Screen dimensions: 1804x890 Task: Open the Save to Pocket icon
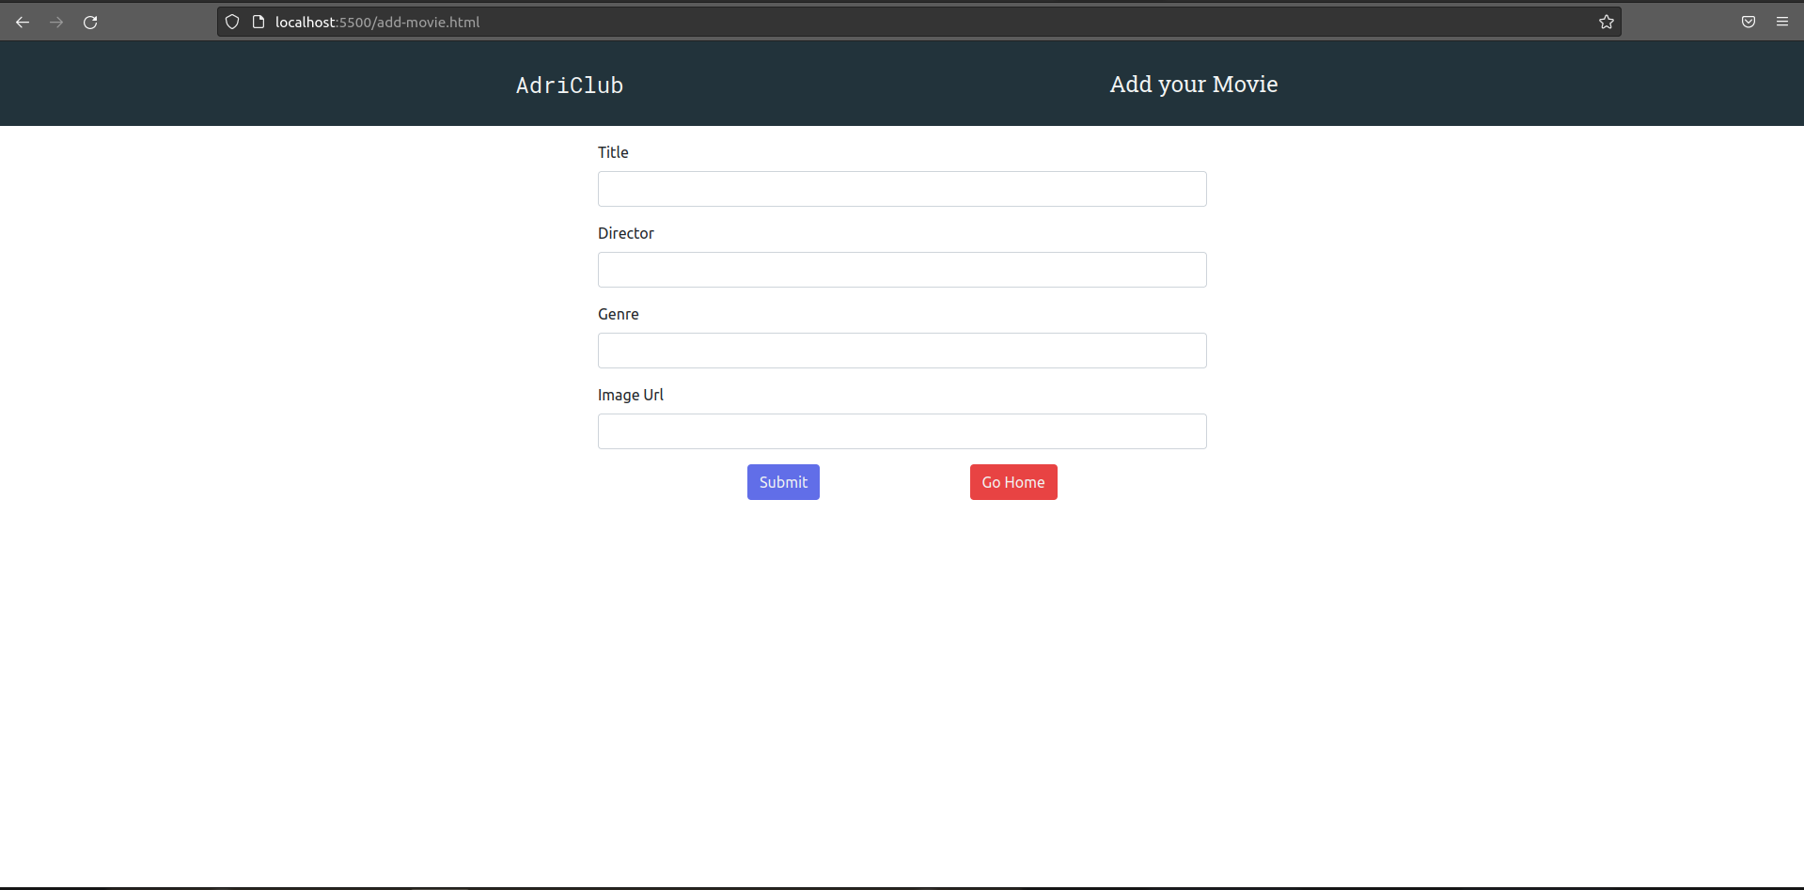coord(1748,22)
